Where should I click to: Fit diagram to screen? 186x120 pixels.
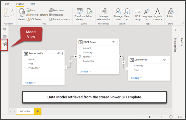click(x=180, y=117)
